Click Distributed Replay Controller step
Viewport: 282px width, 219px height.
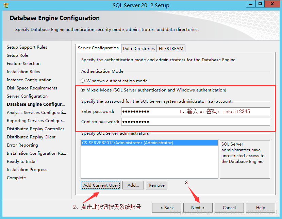[x=35, y=129]
